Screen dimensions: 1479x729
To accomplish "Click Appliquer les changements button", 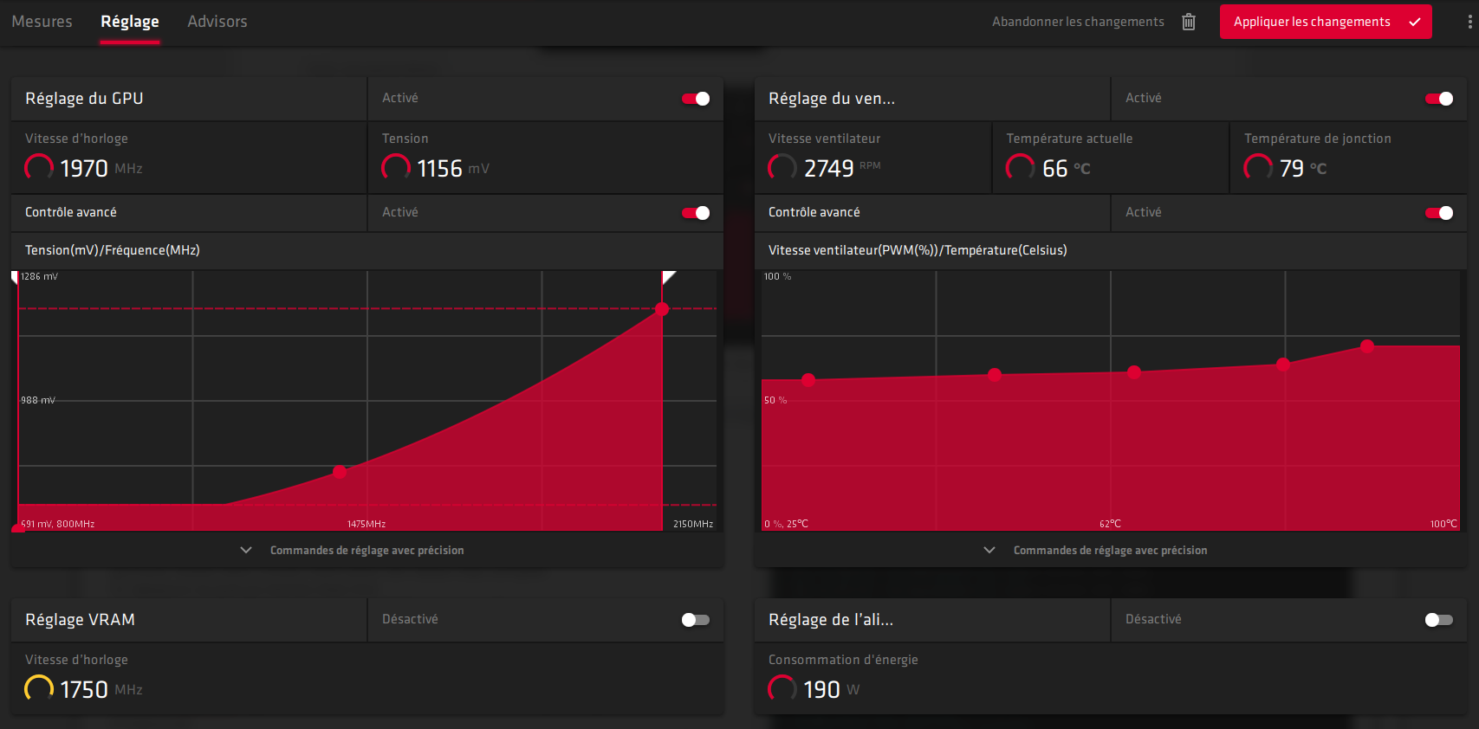I will pyautogui.click(x=1326, y=22).
